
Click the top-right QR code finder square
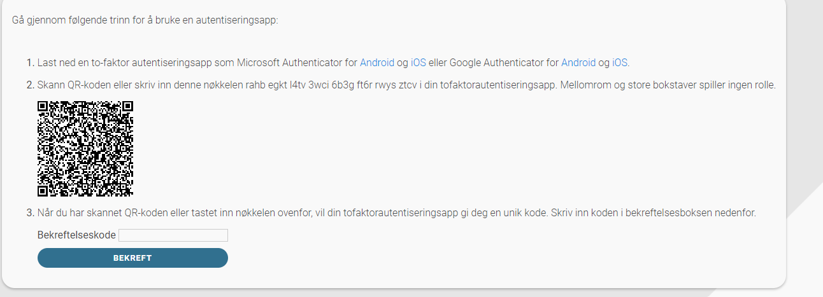(127, 107)
